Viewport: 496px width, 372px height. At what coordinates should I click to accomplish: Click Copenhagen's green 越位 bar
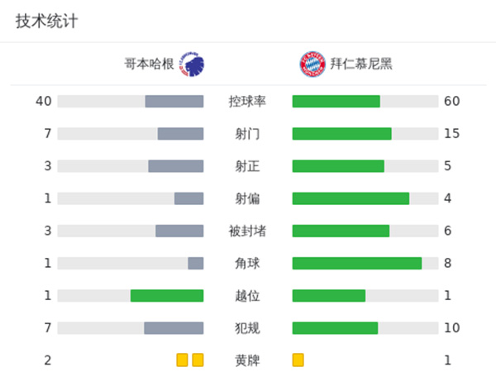click(x=167, y=295)
